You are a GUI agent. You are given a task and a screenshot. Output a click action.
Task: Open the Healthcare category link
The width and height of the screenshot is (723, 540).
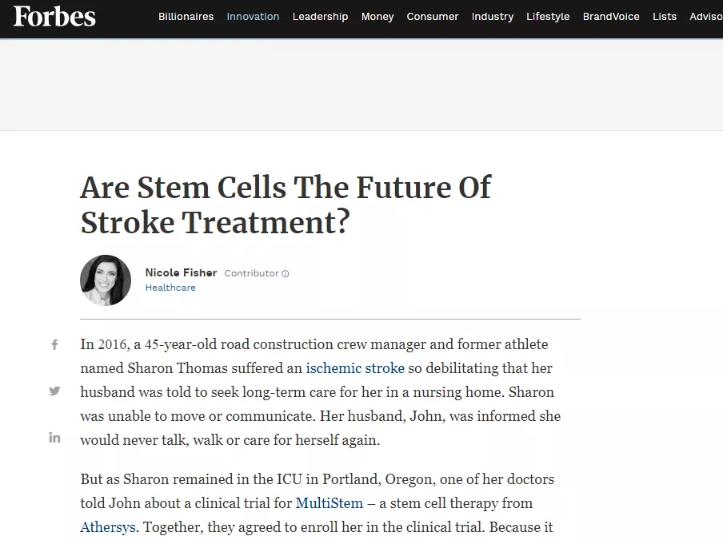tap(170, 288)
